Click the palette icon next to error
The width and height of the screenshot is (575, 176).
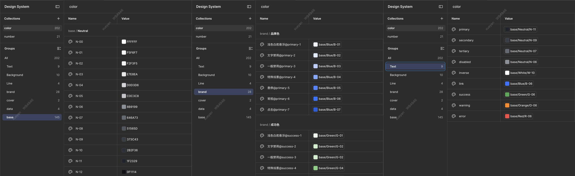click(454, 116)
